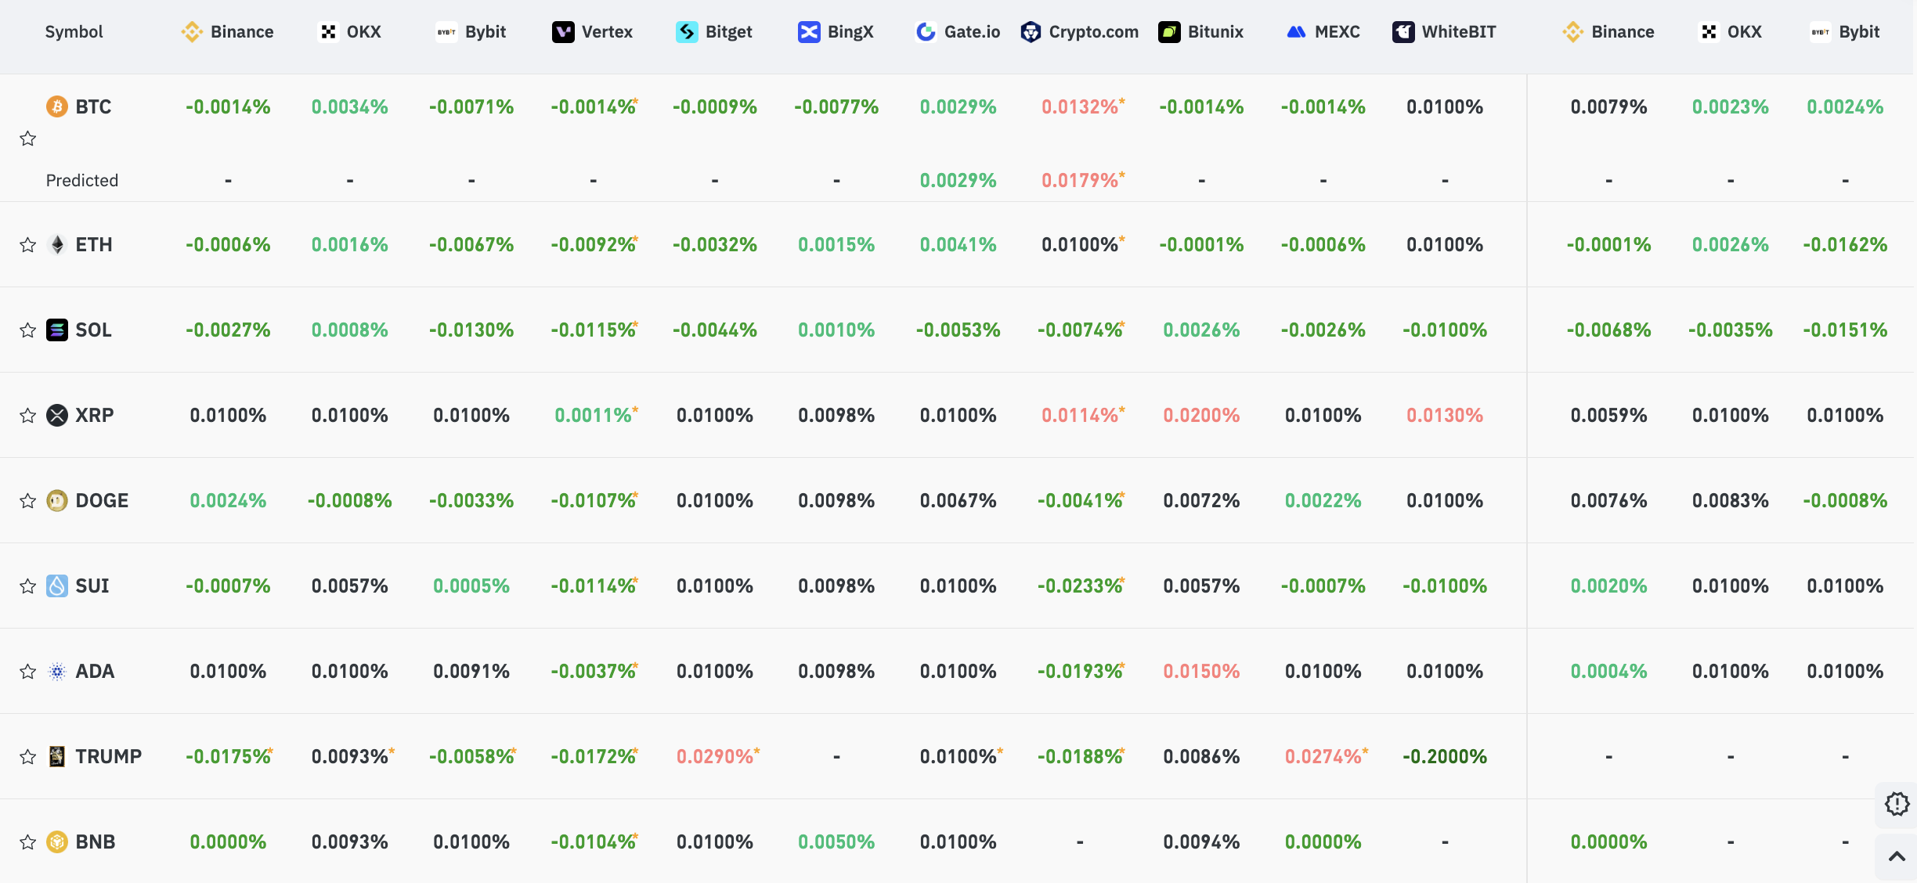Click the Gate.io exchange logo
This screenshot has width=1917, height=883.
pyautogui.click(x=926, y=32)
